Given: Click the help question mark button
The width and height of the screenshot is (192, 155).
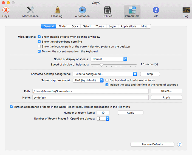Looking at the screenshot, I should tap(180, 144).
